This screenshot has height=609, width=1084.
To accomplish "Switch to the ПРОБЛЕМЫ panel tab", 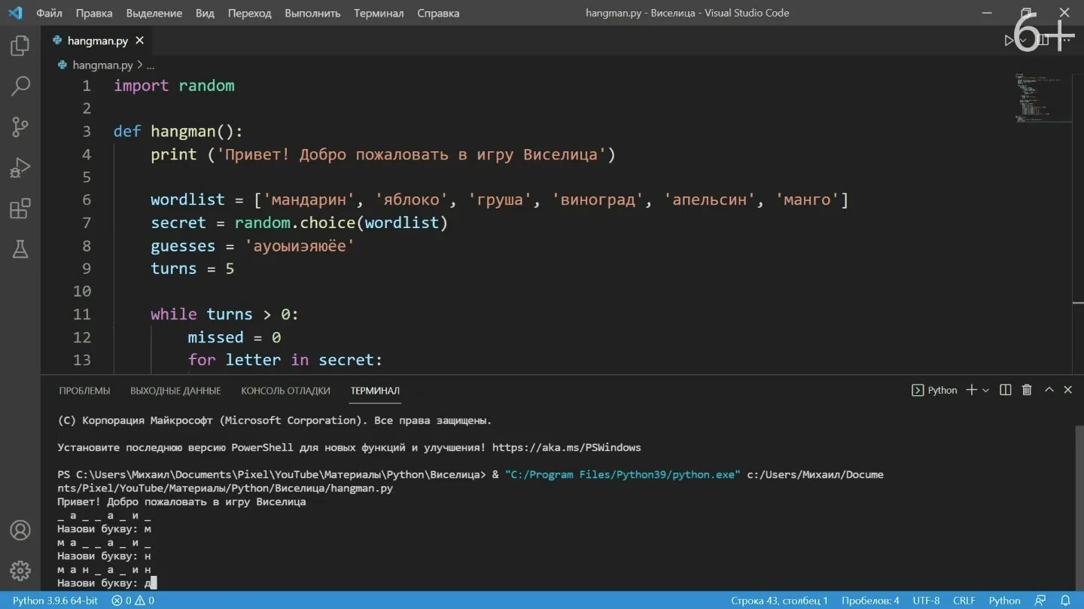I will pos(84,391).
